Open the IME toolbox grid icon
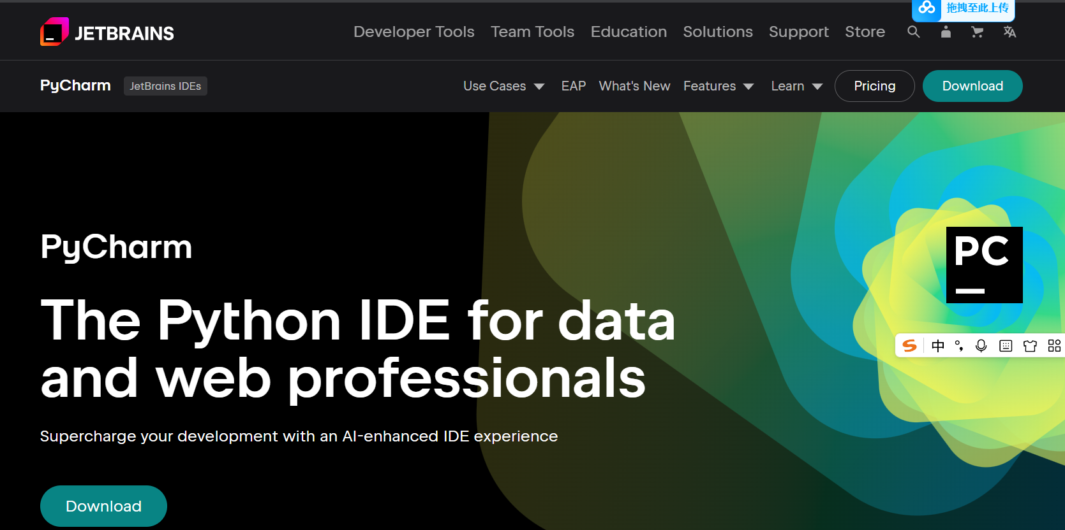The image size is (1065, 530). pyautogui.click(x=1054, y=346)
